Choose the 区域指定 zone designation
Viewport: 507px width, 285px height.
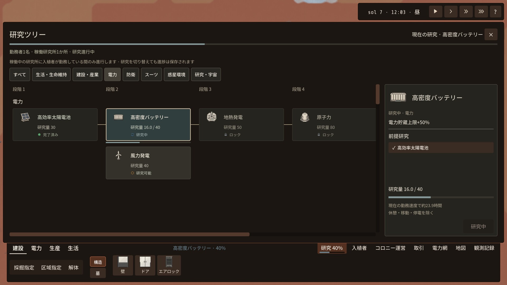pos(51,268)
